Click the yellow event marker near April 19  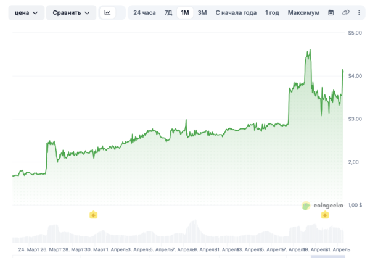coord(324,215)
